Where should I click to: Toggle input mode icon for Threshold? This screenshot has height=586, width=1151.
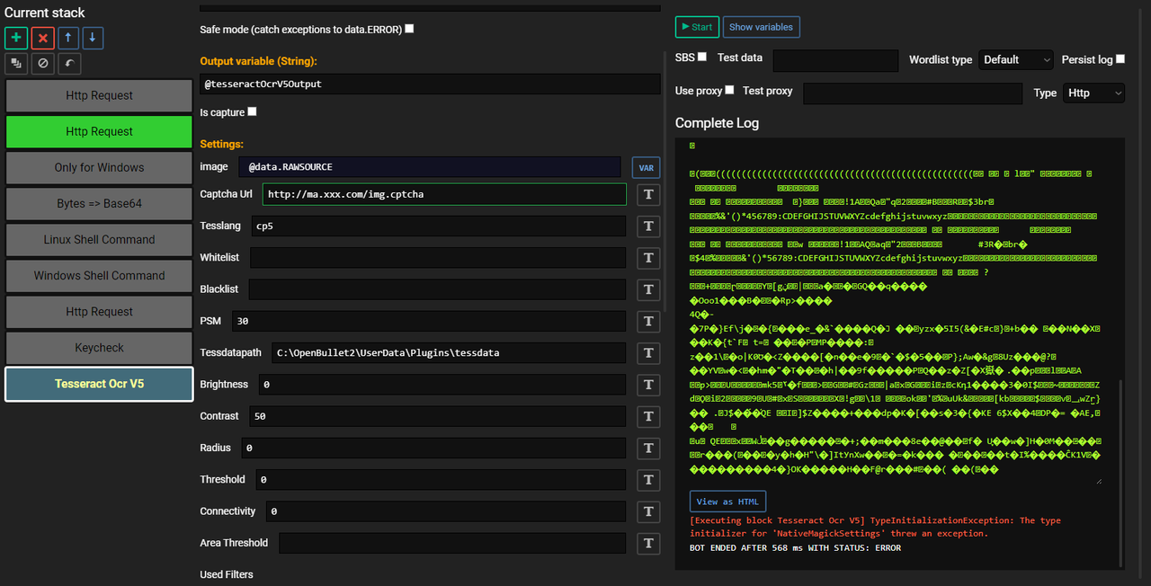tap(648, 480)
